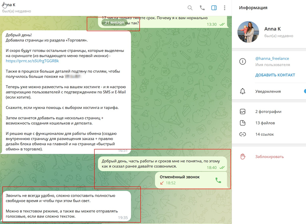Open the three-dot more options menu
This screenshot has width=306, height=224.
coord(225,8)
